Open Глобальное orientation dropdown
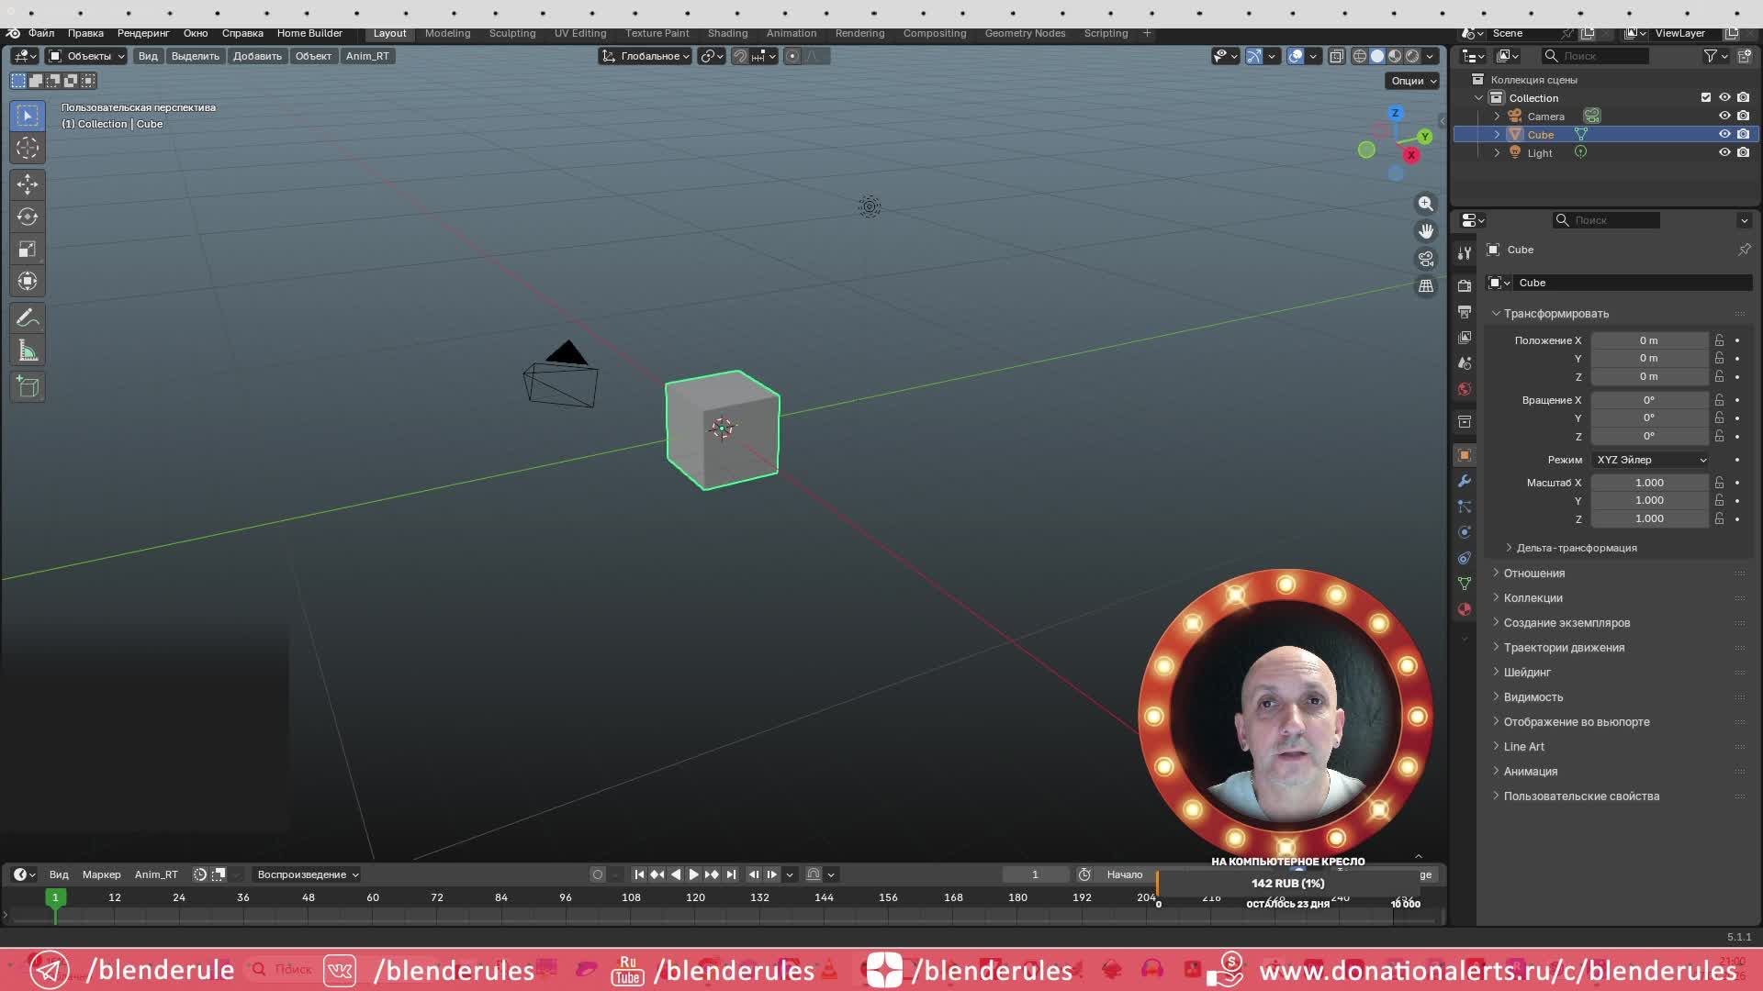This screenshot has width=1763, height=991. (646, 56)
